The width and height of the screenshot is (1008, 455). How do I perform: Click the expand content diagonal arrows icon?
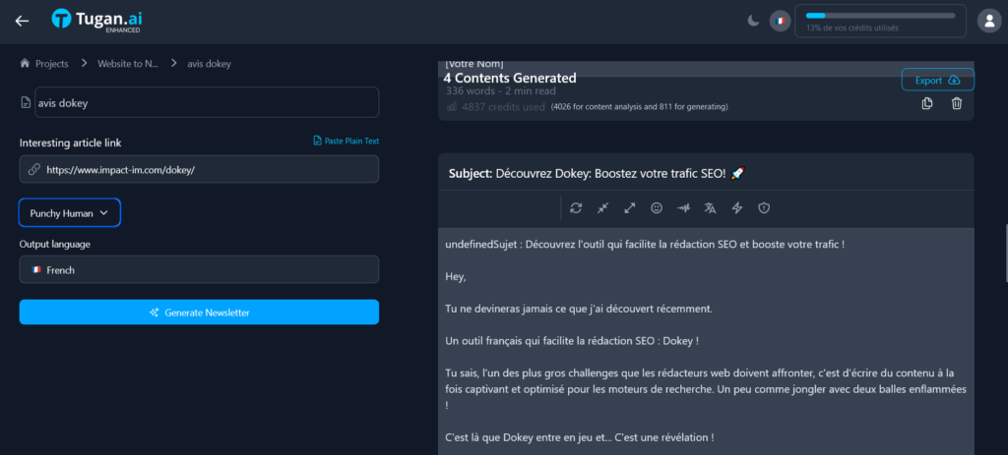[x=630, y=208]
